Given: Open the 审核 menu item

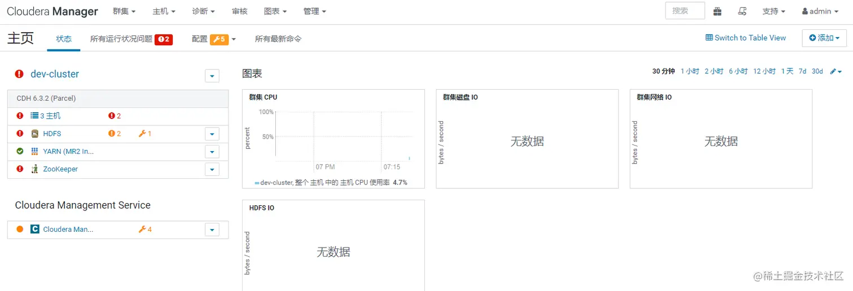Looking at the screenshot, I should coord(239,11).
